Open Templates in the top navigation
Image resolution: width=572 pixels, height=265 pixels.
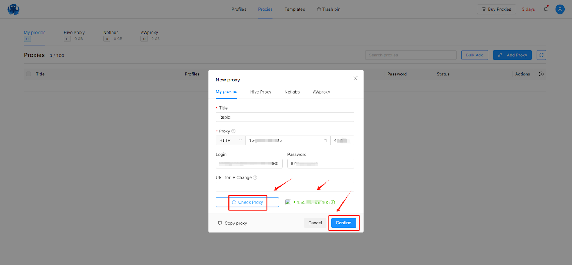tap(295, 9)
